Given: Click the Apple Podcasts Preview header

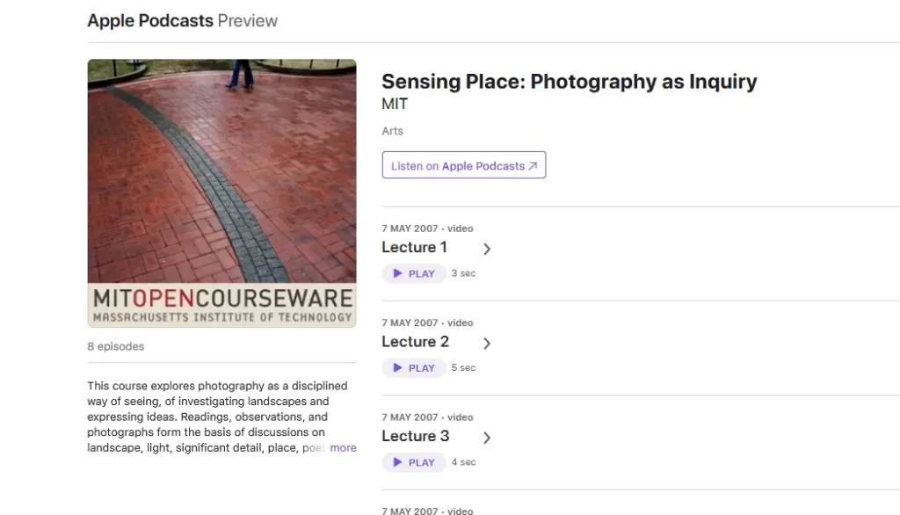Looking at the screenshot, I should click(x=182, y=21).
